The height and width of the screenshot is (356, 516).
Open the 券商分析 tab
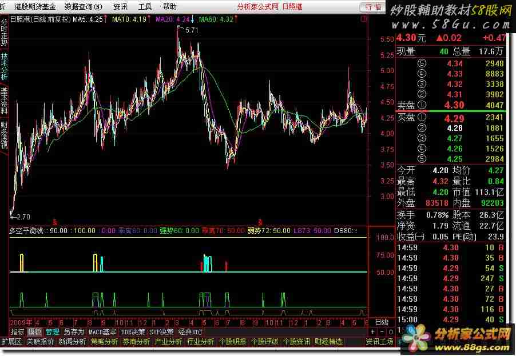click(x=137, y=342)
